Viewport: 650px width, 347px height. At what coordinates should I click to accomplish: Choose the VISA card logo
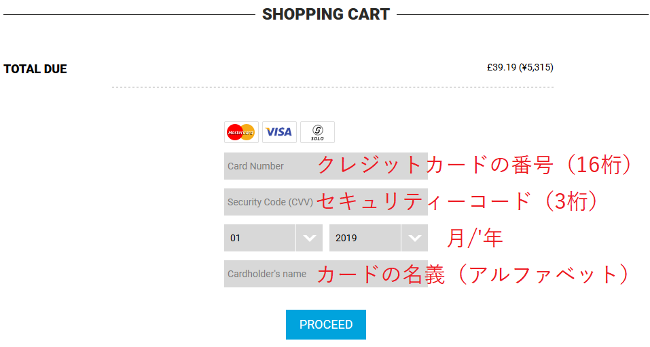pos(279,132)
